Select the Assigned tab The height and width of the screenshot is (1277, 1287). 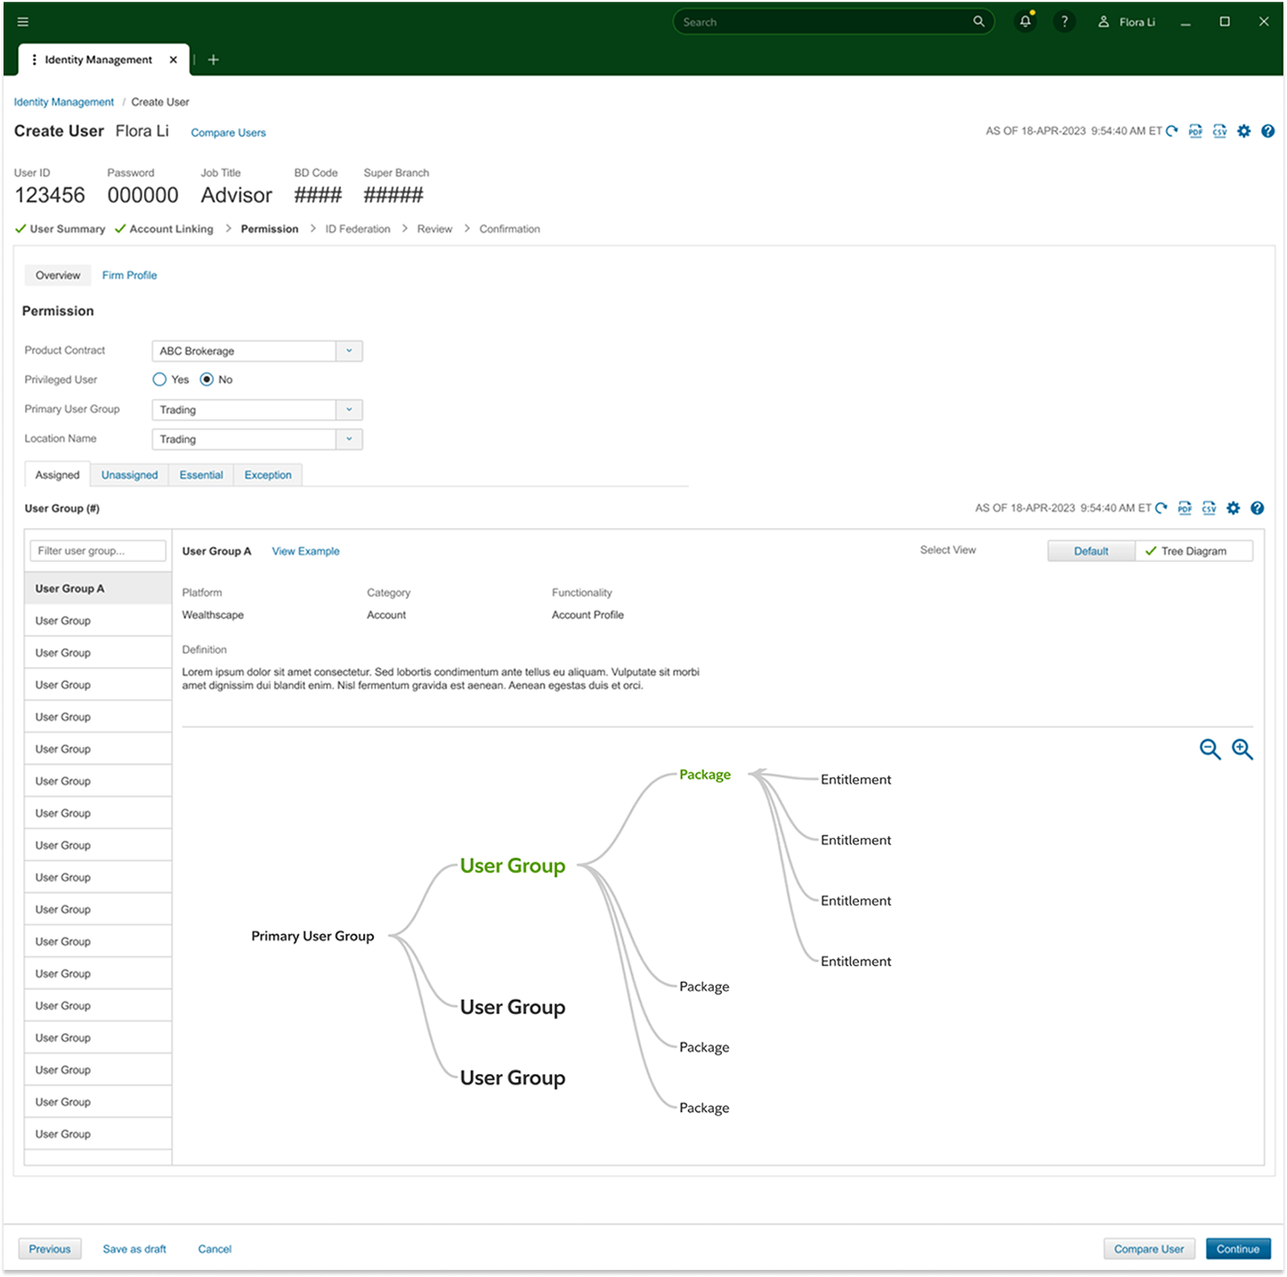click(58, 475)
